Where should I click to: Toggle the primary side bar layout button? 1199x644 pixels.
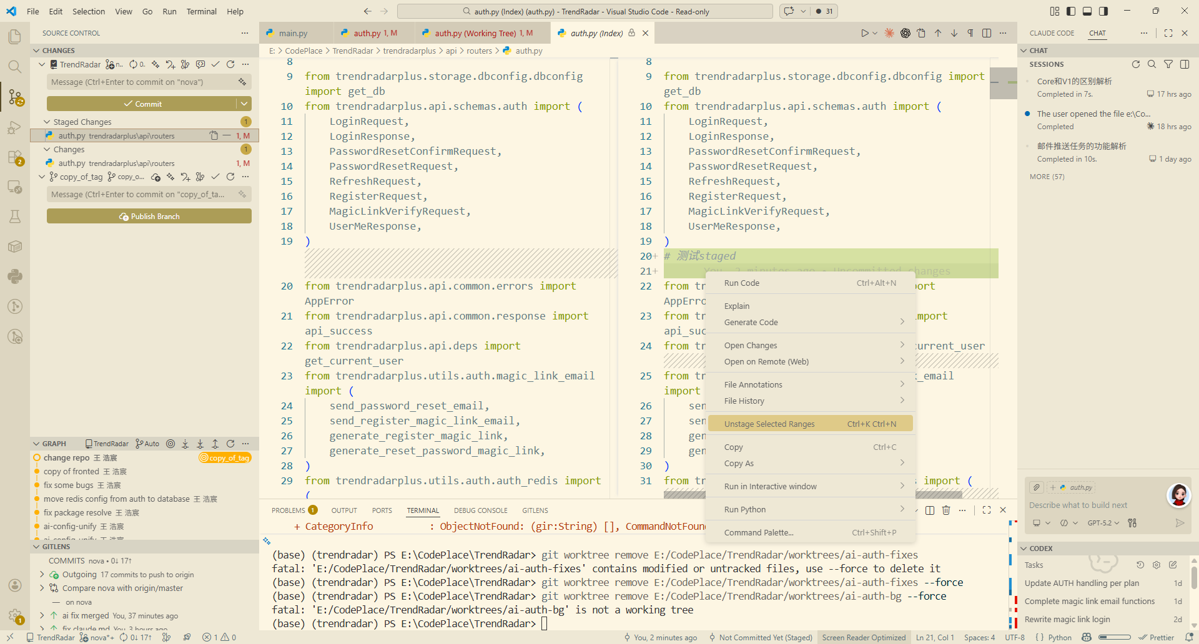coord(1071,11)
